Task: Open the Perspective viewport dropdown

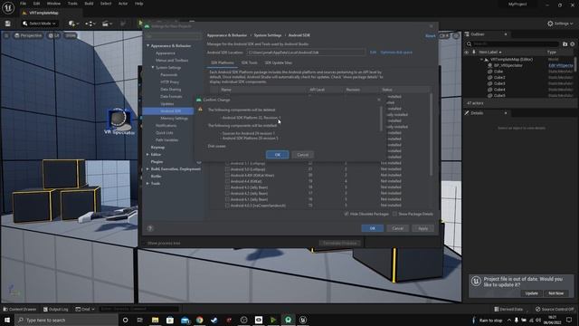Action: [x=28, y=35]
